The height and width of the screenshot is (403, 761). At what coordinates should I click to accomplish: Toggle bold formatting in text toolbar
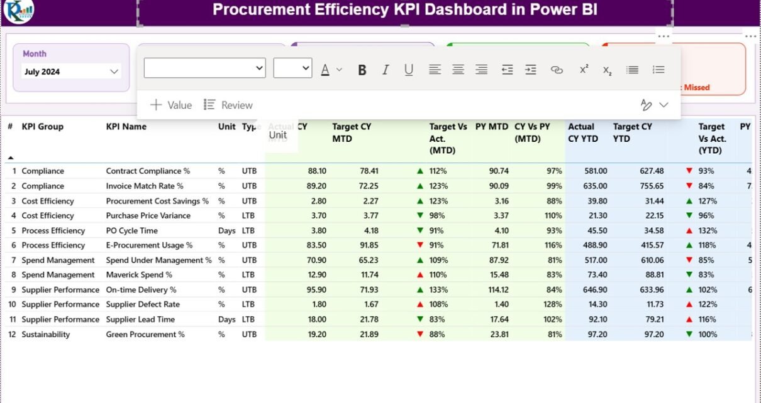(x=362, y=70)
